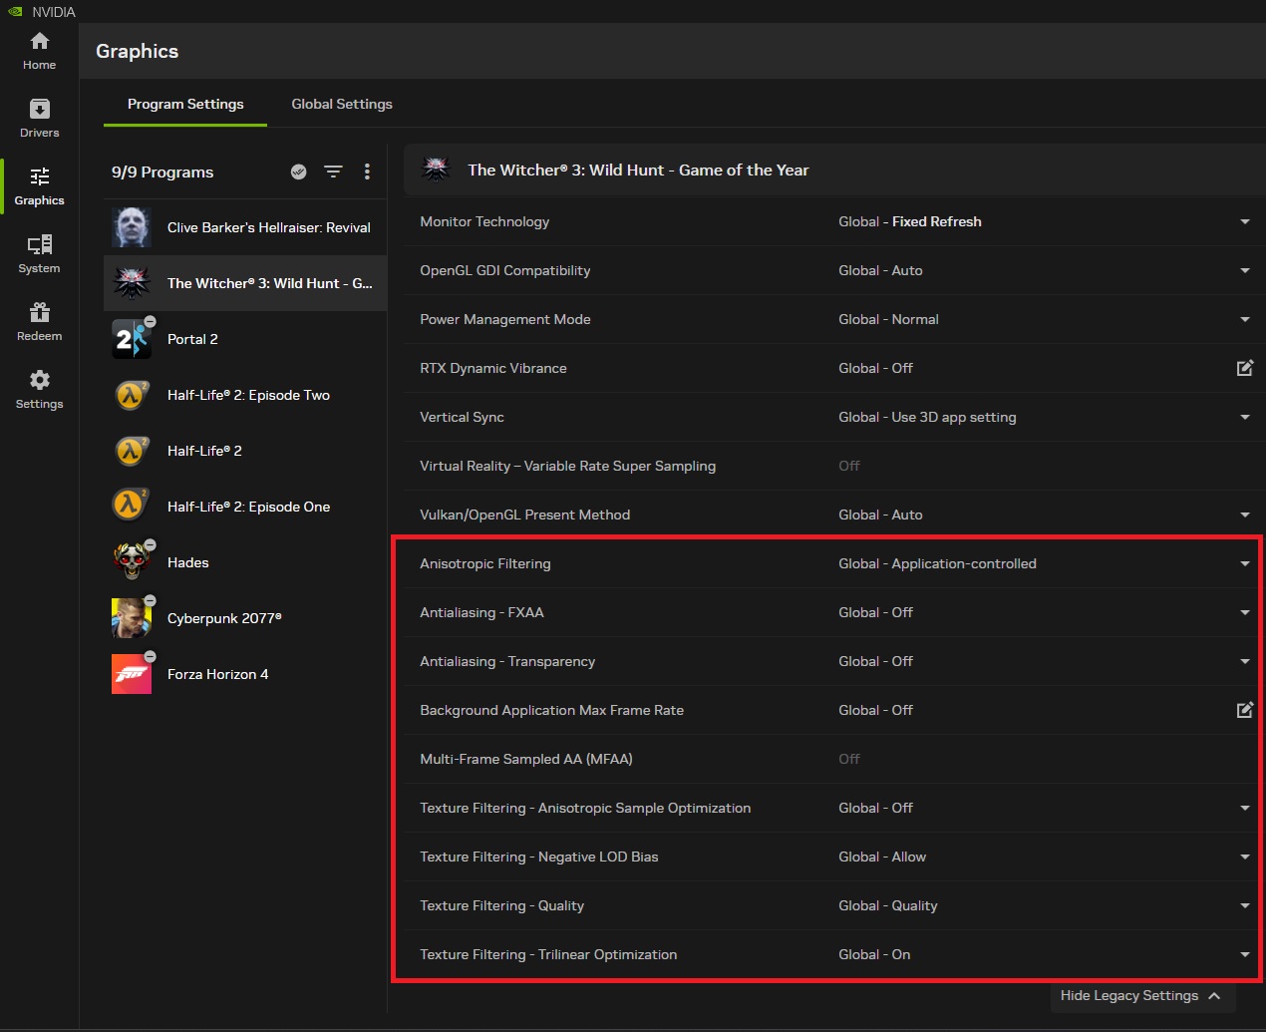Click the Background Application Max Frame Rate label

(552, 710)
